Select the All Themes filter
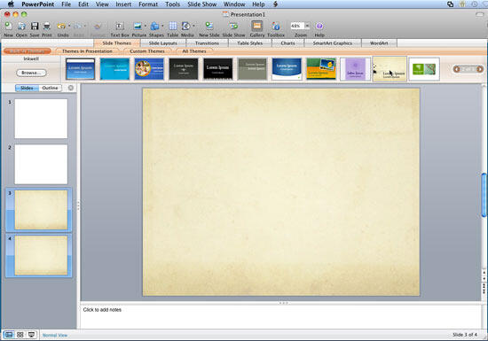 coord(194,51)
